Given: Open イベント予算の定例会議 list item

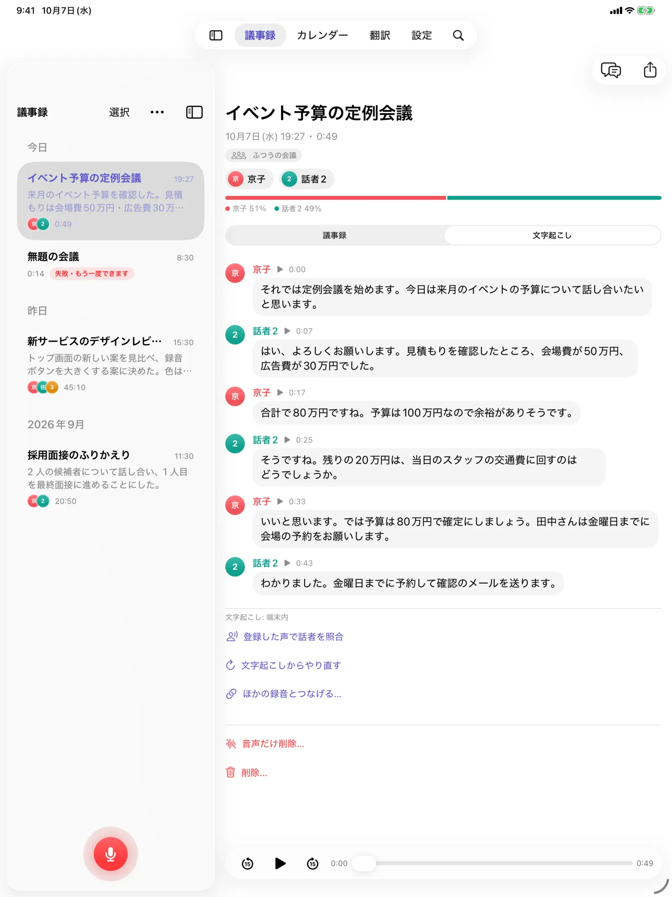Looking at the screenshot, I should 110,201.
